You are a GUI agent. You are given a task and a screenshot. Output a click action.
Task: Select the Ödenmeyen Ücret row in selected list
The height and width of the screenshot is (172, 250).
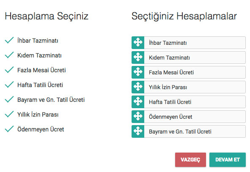(189, 117)
